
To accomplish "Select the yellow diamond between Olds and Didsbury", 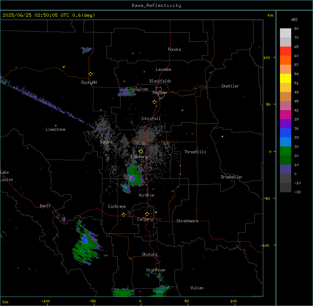I will click(141, 152).
